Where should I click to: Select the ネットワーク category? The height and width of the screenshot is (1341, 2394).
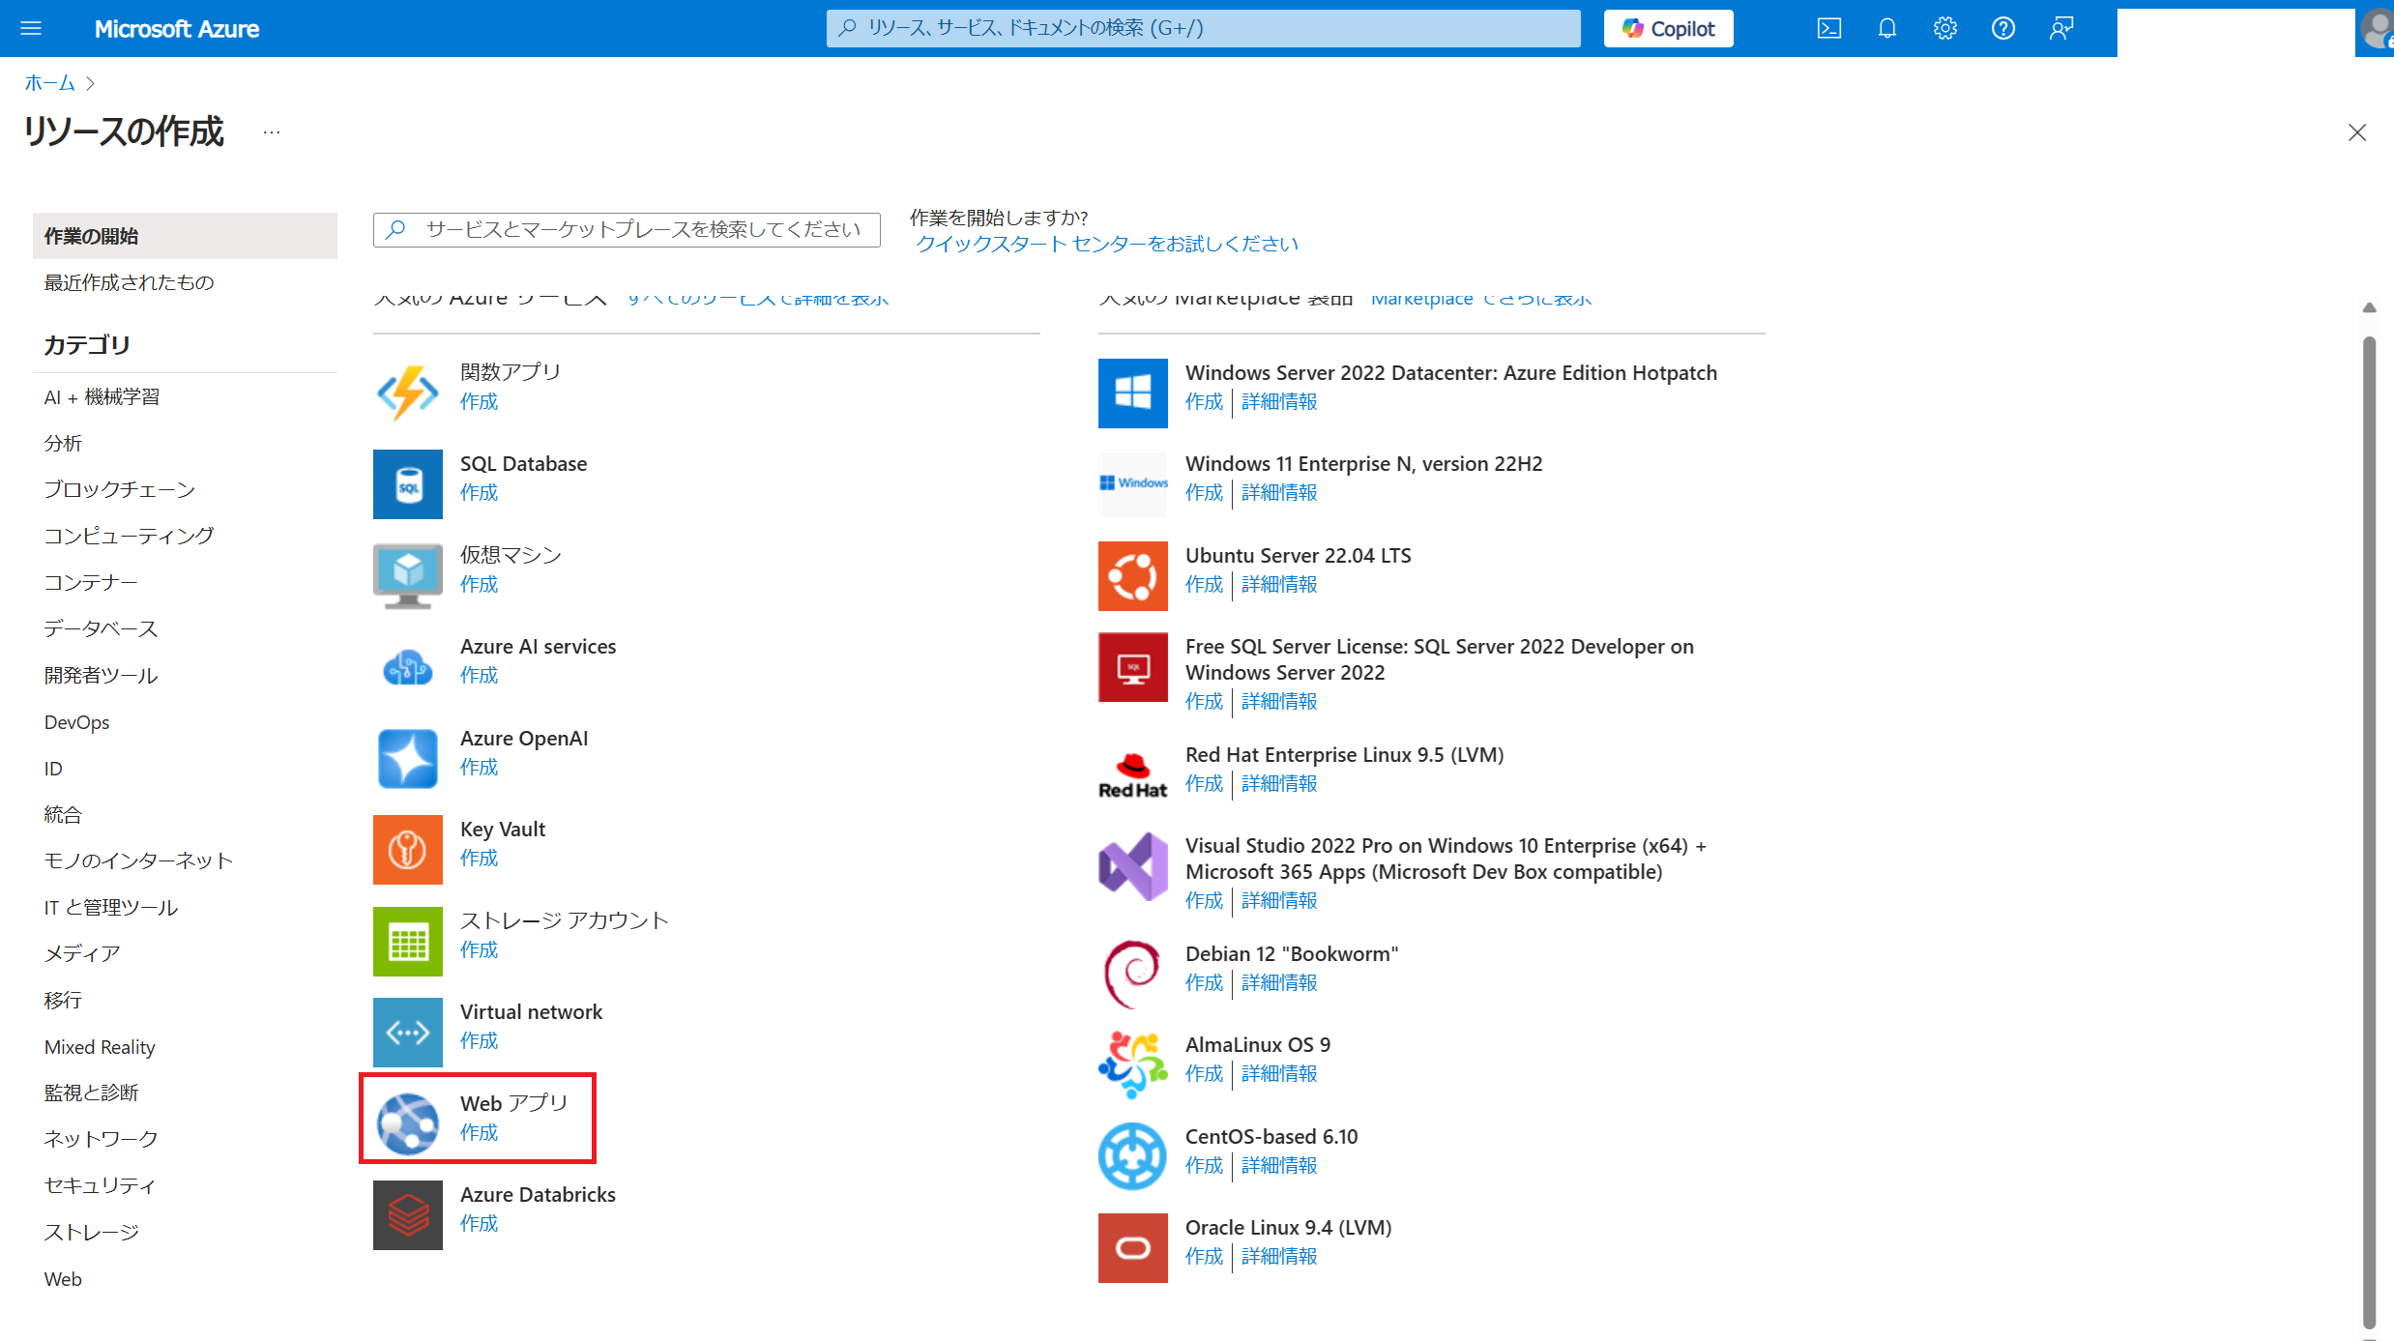[x=101, y=1139]
